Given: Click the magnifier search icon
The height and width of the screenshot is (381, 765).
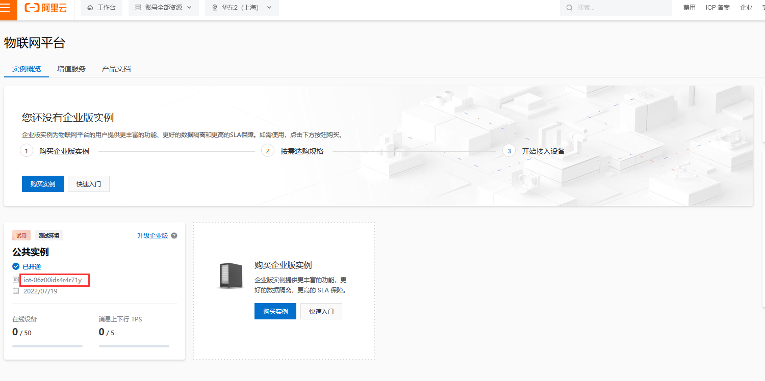Looking at the screenshot, I should coord(570,8).
